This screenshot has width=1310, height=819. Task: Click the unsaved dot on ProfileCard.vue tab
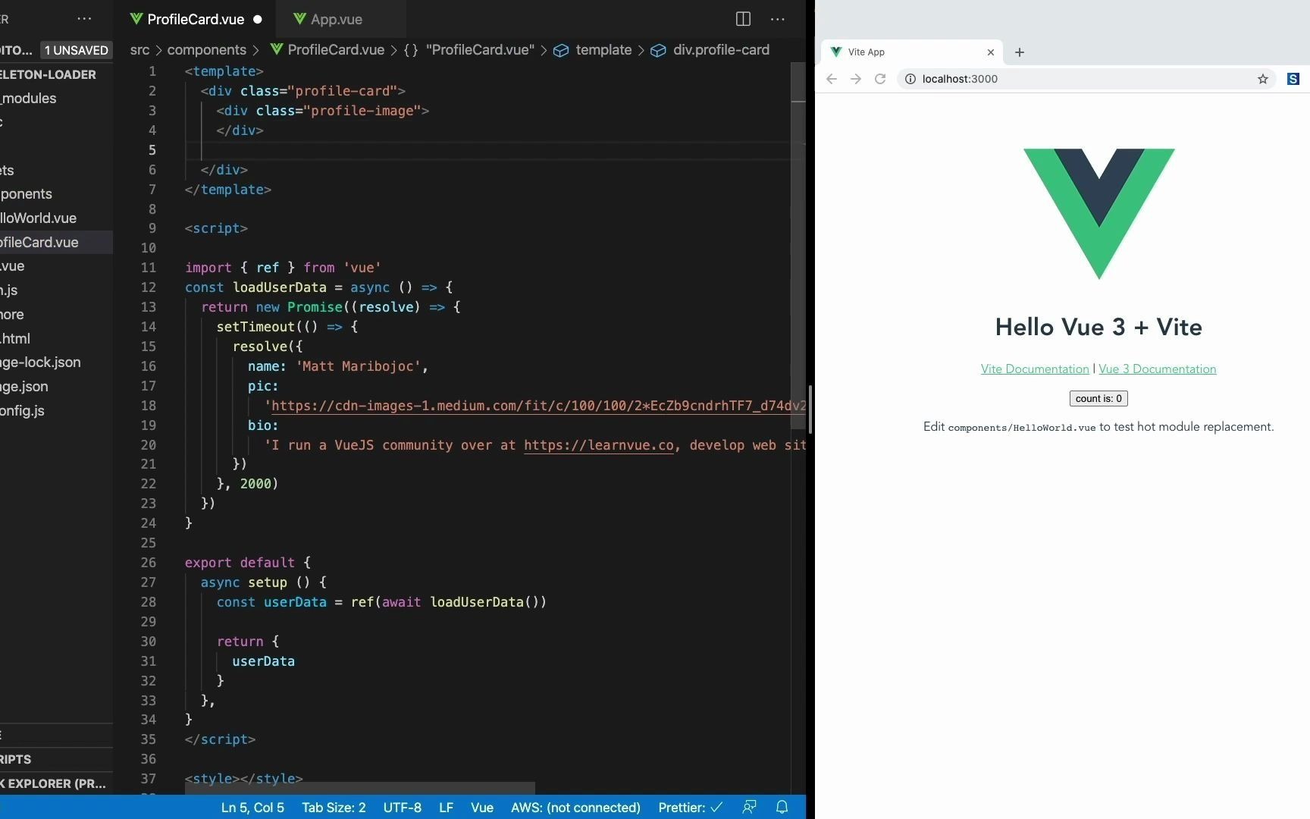[258, 19]
